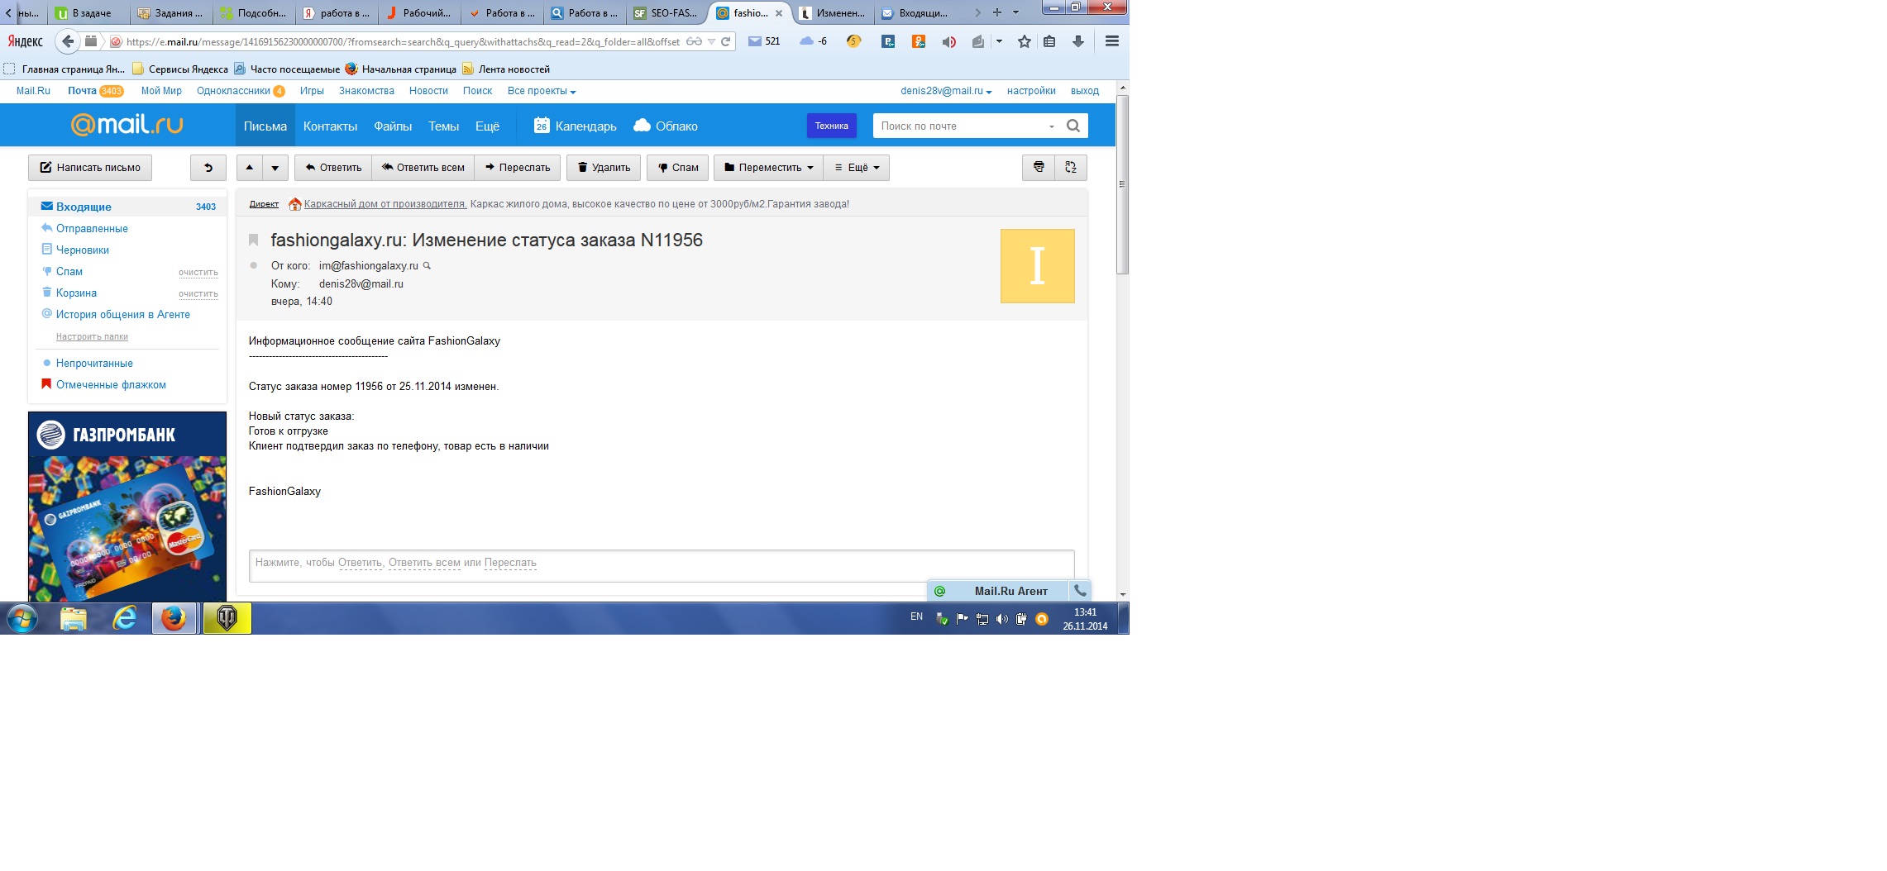Go to next message with down arrow
Image resolution: width=1887 pixels, height=871 pixels.
(x=275, y=168)
